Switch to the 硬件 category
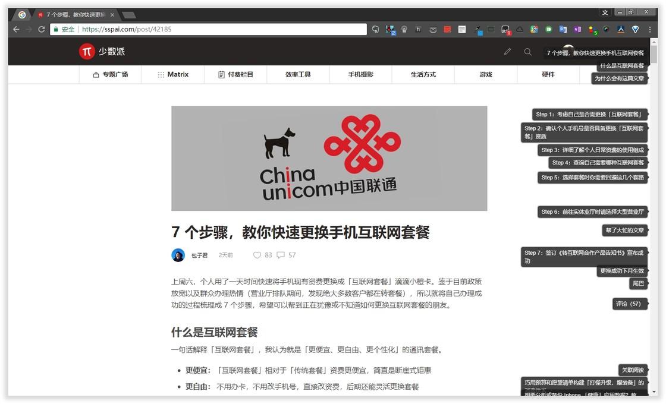The height and width of the screenshot is (404, 666). [x=548, y=74]
